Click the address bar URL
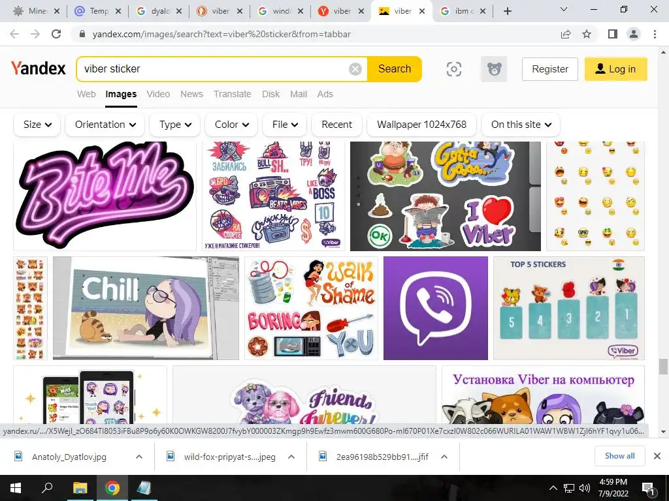The image size is (669, 501). (x=221, y=34)
